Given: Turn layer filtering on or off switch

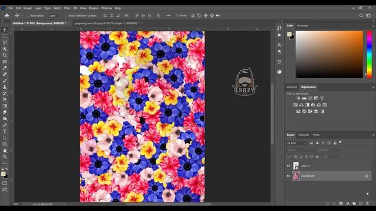Looking at the screenshot, I should coord(340,142).
